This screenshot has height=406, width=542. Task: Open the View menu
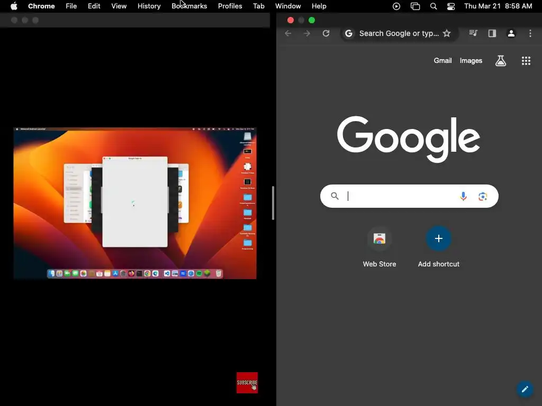coord(119,6)
